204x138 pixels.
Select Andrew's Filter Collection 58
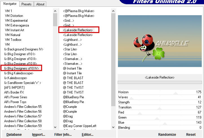click(x=23, y=121)
